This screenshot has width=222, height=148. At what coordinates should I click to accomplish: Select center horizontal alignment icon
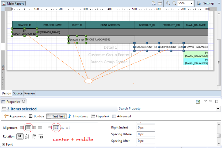point(28,127)
